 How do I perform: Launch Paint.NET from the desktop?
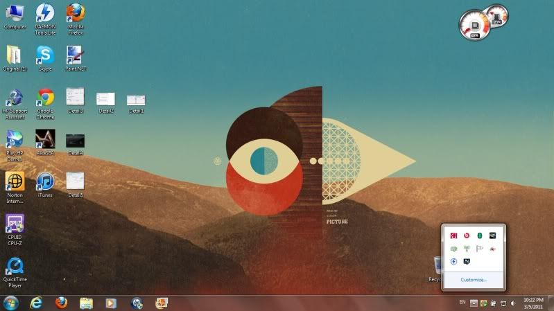75,55
